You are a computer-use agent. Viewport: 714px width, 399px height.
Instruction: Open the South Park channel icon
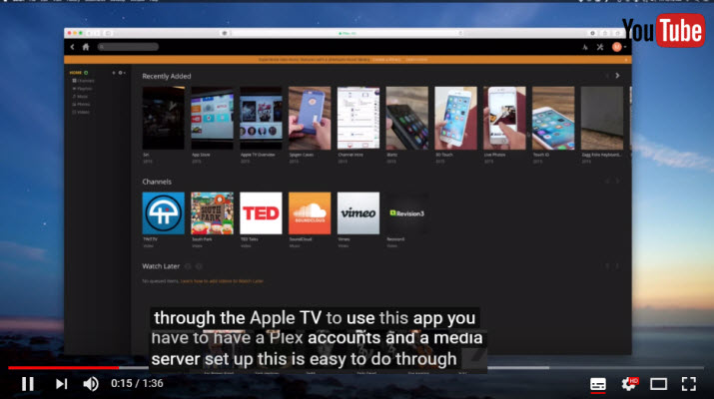(x=212, y=212)
